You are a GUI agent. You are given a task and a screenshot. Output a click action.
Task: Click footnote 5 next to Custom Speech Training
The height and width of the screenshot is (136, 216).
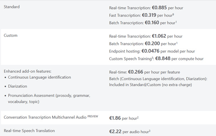point(152,58)
